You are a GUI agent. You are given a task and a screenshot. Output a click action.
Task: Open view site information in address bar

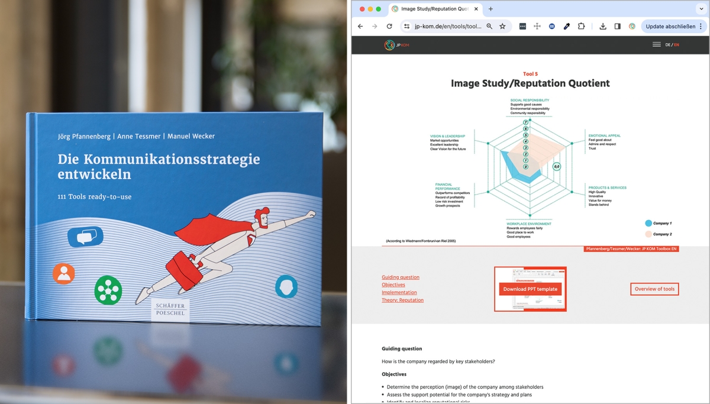point(406,27)
